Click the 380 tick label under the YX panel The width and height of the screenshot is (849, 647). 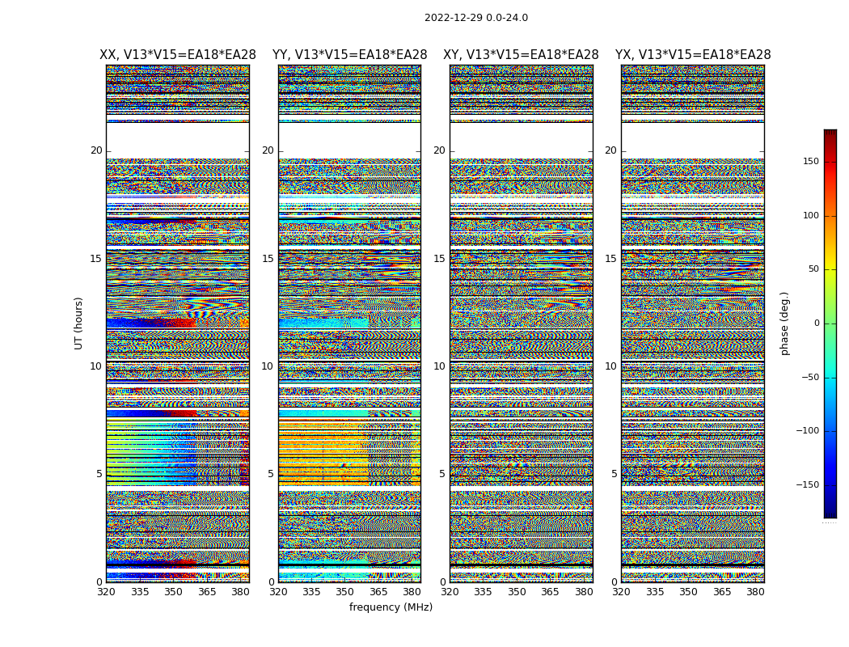tap(755, 592)
